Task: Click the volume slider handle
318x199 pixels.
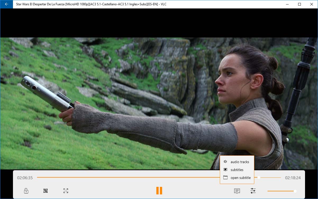Action: (295, 191)
